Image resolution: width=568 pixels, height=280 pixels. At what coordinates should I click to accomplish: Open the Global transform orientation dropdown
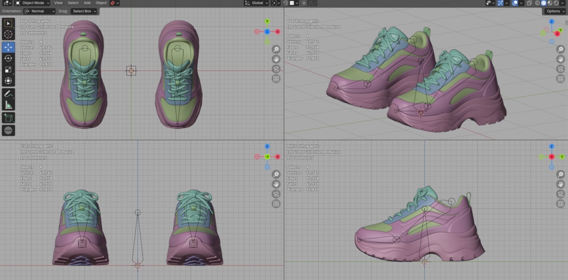pos(256,3)
